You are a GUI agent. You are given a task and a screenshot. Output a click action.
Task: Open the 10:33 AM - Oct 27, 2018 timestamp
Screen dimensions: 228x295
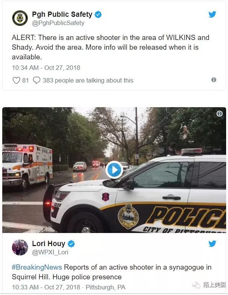coord(46,287)
